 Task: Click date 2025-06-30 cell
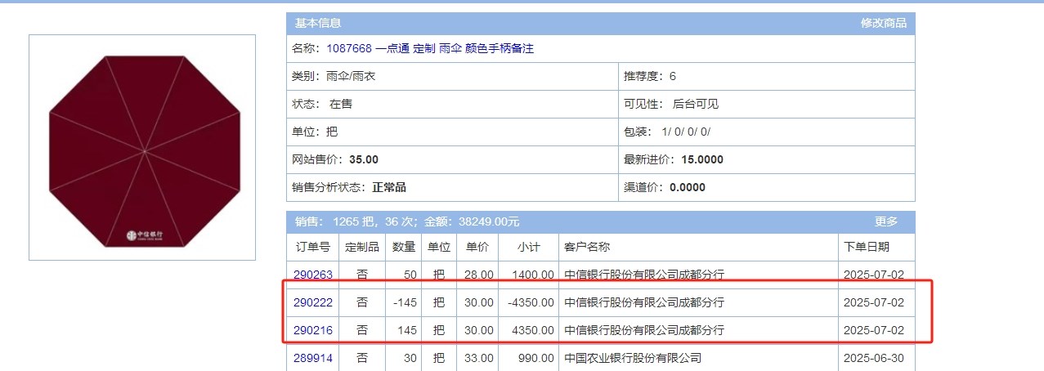(876, 358)
